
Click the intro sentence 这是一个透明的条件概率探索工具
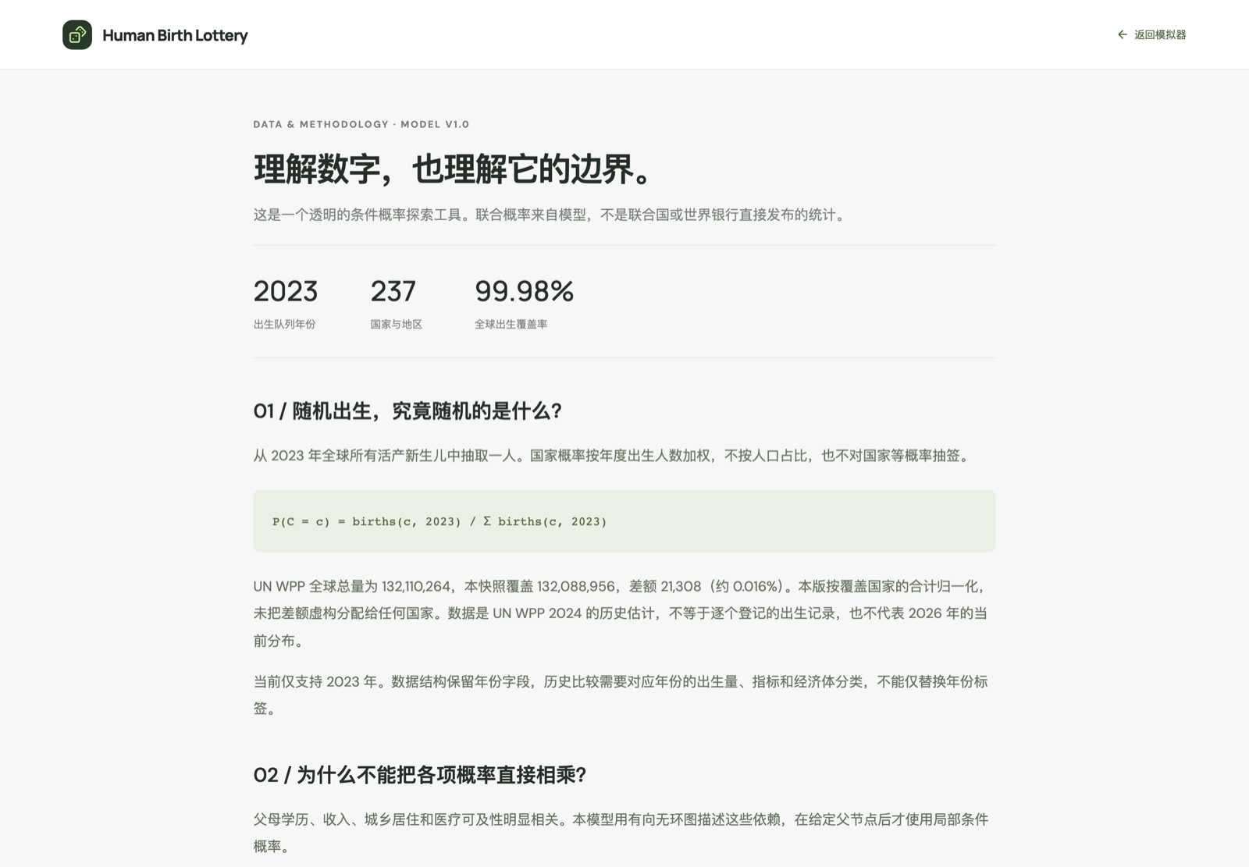tap(551, 215)
